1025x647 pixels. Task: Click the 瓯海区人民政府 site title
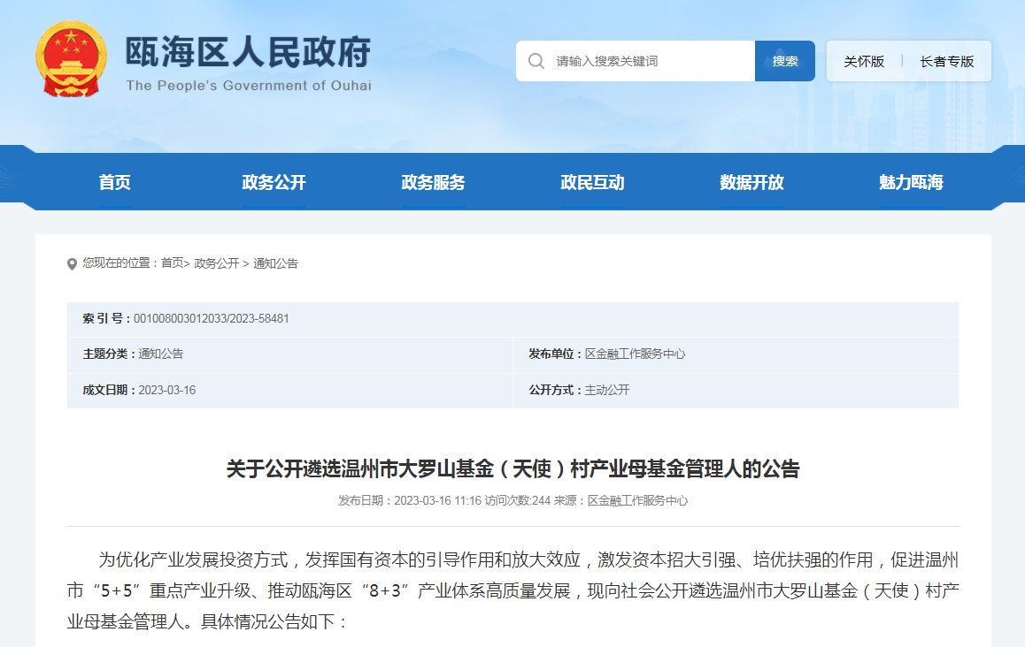pos(249,53)
